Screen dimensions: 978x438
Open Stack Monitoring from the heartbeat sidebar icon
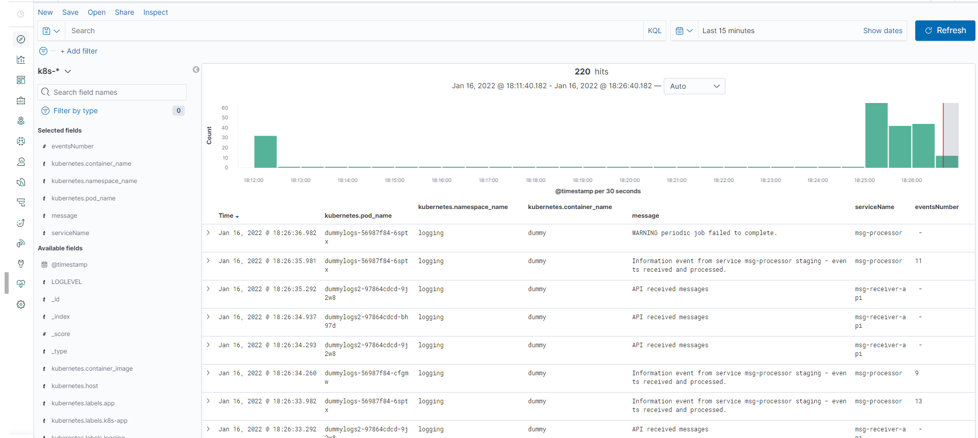(x=21, y=284)
